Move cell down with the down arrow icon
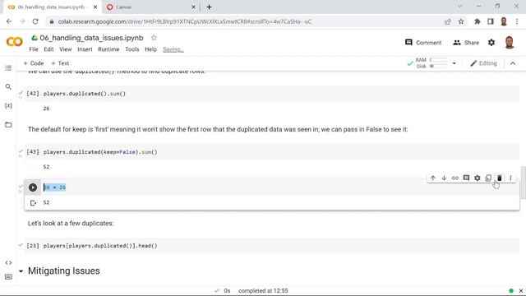Viewport: 526px width, 296px height. [444, 178]
